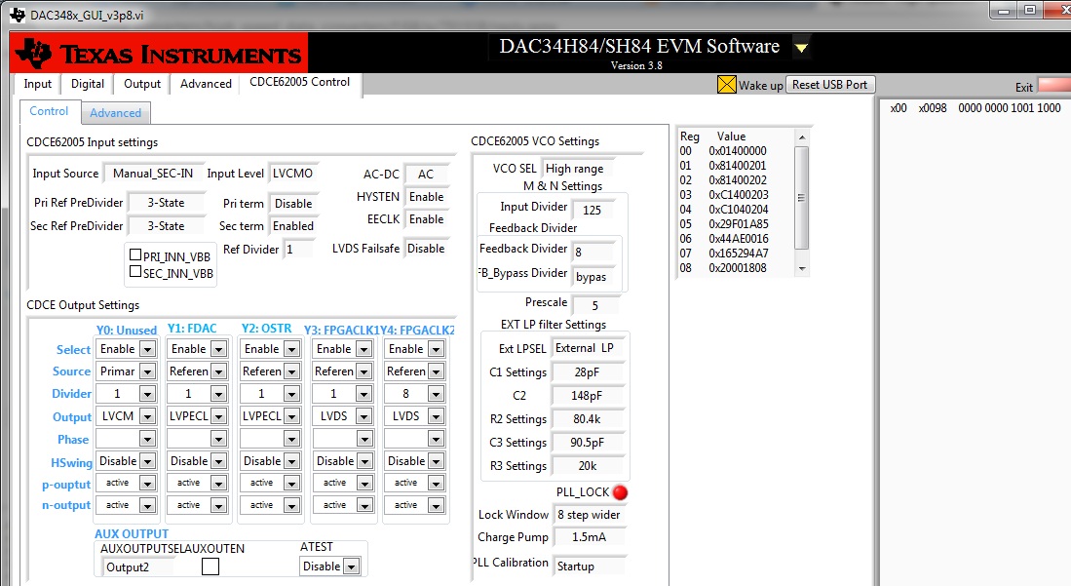Check the SEC_INN_VBB checkbox
The height and width of the screenshot is (586, 1071).
tap(135, 271)
